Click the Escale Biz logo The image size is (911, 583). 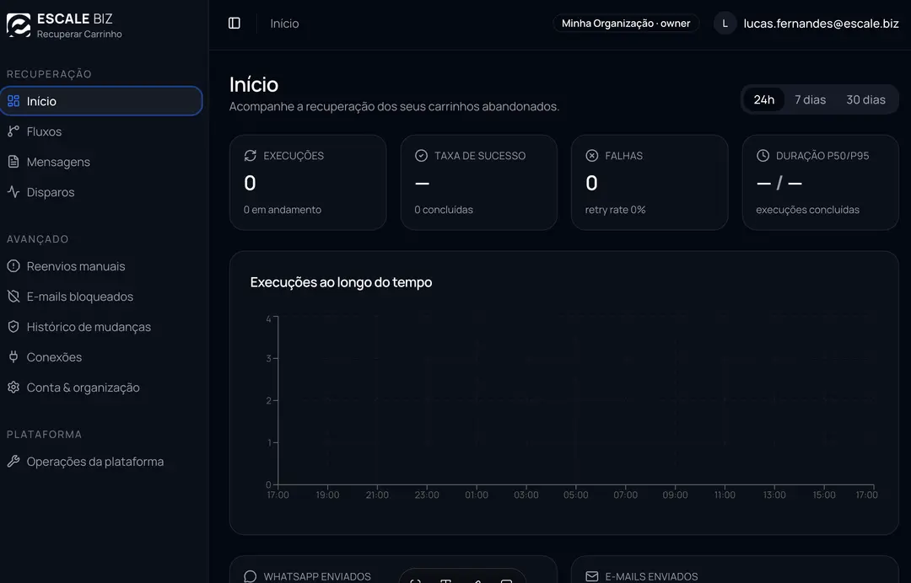pos(19,25)
